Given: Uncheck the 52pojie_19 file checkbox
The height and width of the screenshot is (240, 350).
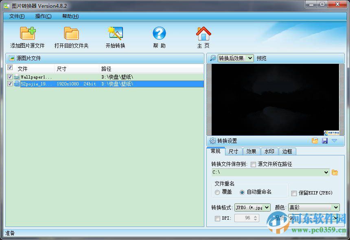Looking at the screenshot, I should click(x=10, y=84).
